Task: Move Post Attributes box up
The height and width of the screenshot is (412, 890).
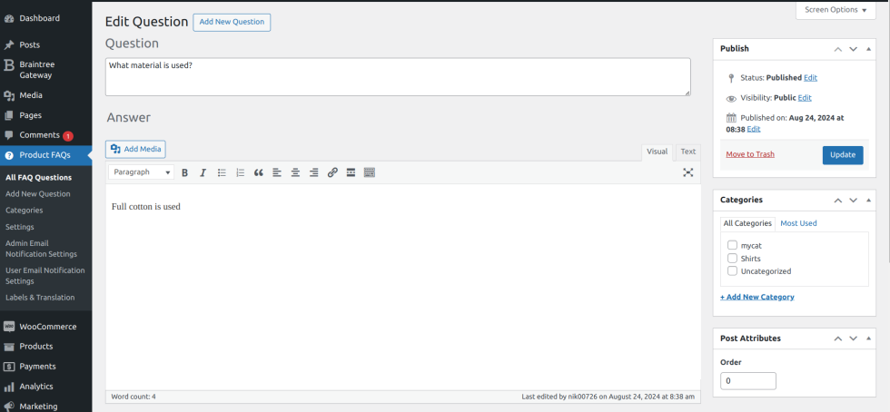Action: pyautogui.click(x=837, y=338)
